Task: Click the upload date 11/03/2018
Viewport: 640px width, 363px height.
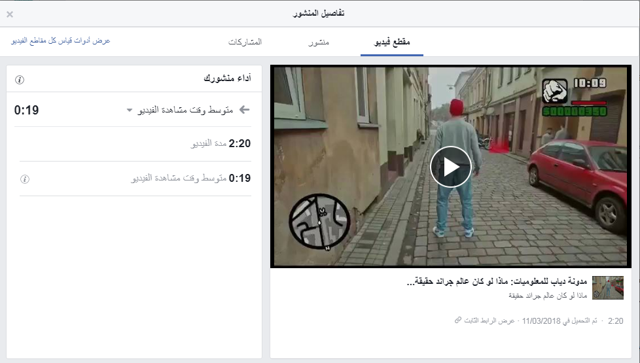Action: pyautogui.click(x=541, y=321)
